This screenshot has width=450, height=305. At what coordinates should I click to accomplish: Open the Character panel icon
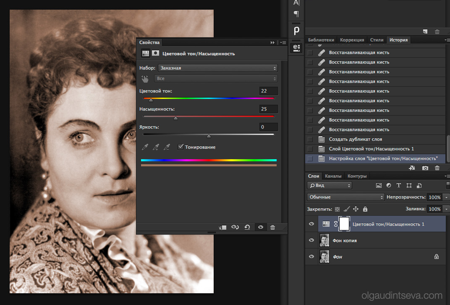296,3
